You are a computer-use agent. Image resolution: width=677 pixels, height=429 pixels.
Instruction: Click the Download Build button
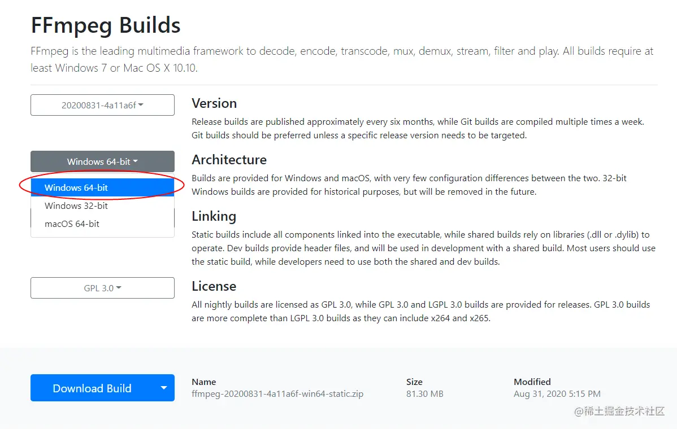point(92,388)
